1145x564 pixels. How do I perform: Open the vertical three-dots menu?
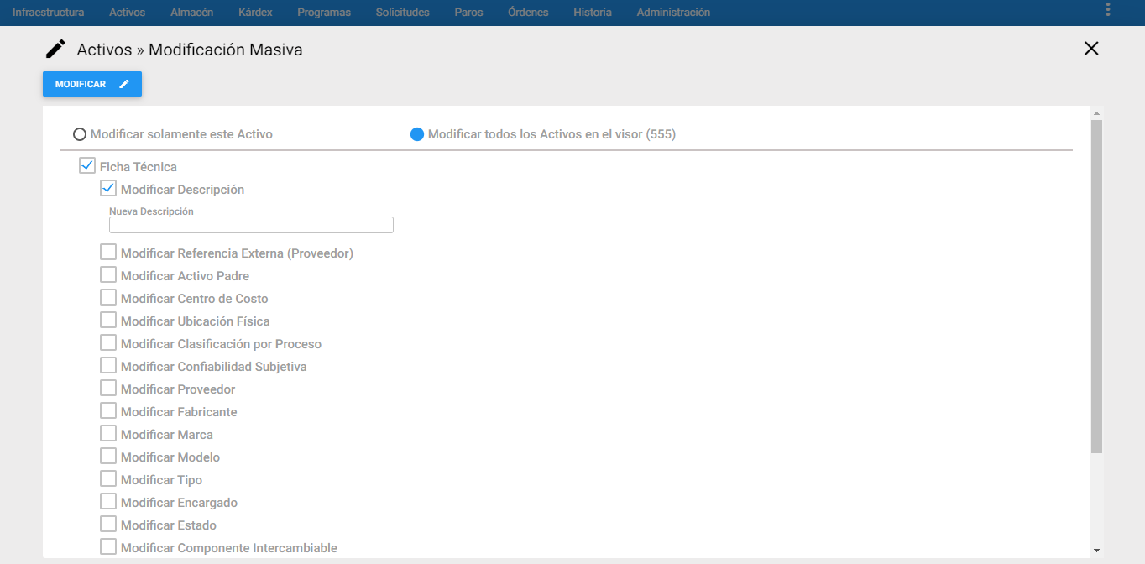coord(1108,9)
